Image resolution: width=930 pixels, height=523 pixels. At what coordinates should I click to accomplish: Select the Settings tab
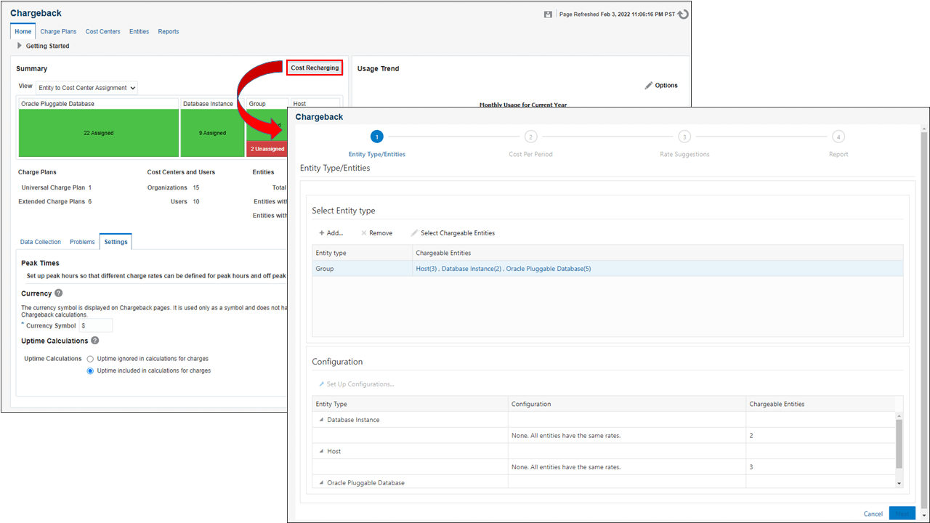pyautogui.click(x=116, y=242)
